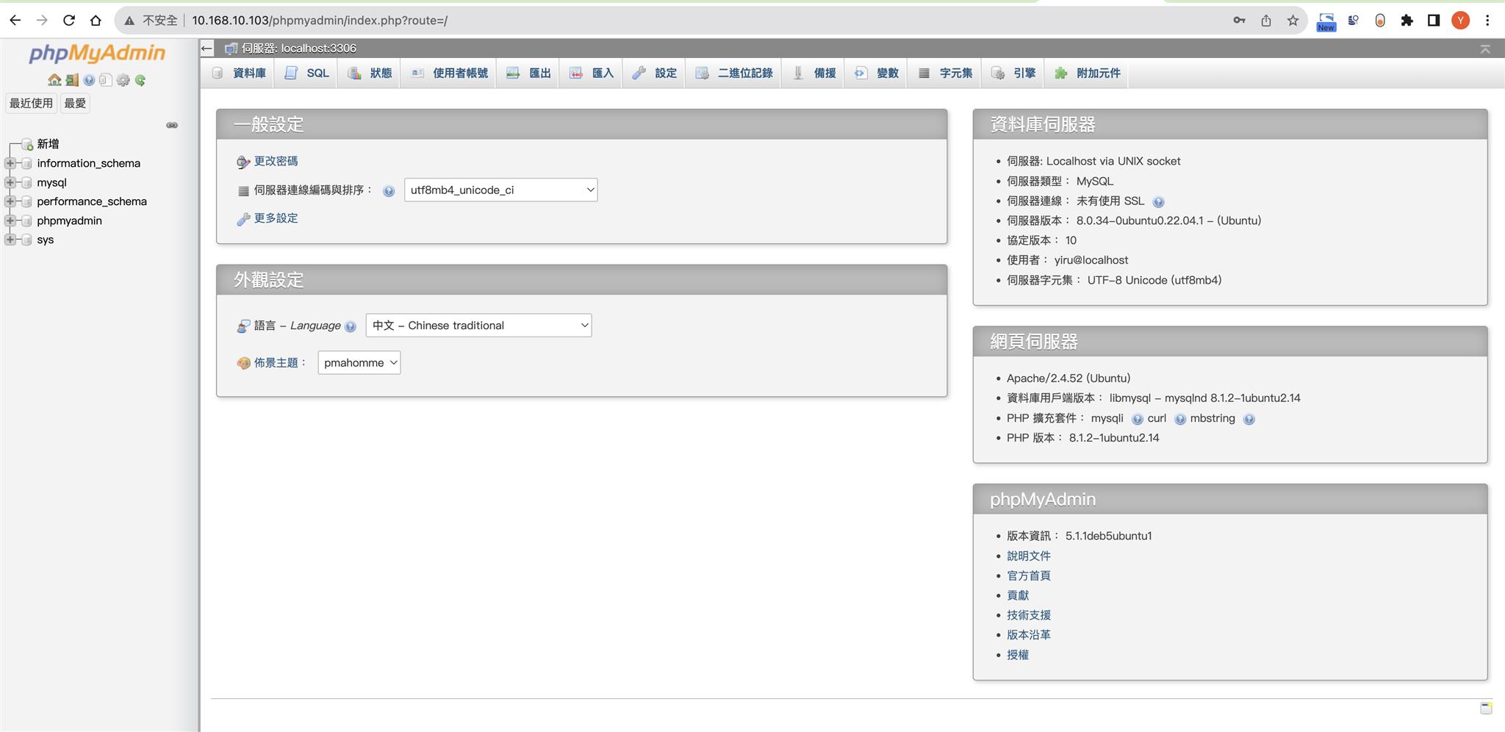Open the 變數 tab
1505x732 pixels.
[x=877, y=73]
